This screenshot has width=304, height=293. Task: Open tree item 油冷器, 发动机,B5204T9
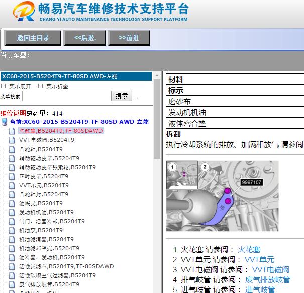[x=52, y=257]
